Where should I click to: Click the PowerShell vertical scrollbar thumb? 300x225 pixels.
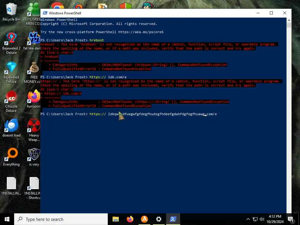pyautogui.click(x=289, y=25)
